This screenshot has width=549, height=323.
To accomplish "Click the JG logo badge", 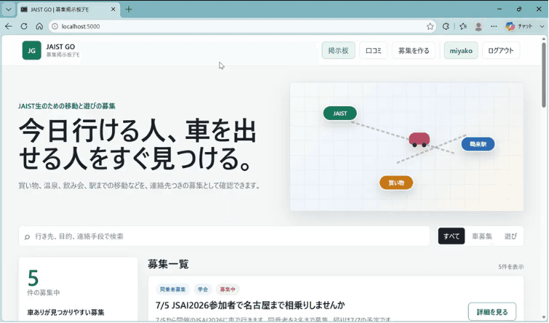I will (31, 50).
